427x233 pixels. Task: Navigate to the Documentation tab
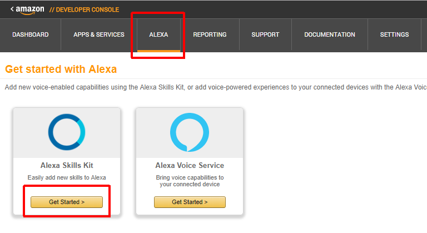pos(330,34)
